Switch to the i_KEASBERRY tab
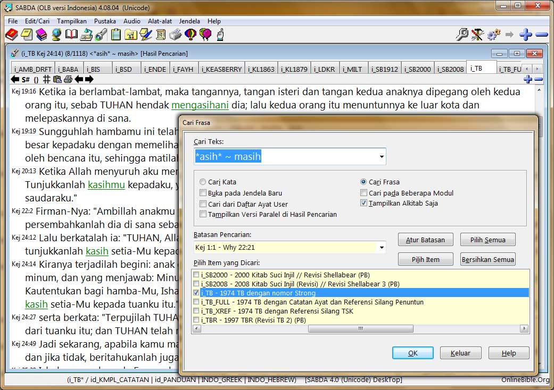This screenshot has height=390, width=554. point(222,69)
